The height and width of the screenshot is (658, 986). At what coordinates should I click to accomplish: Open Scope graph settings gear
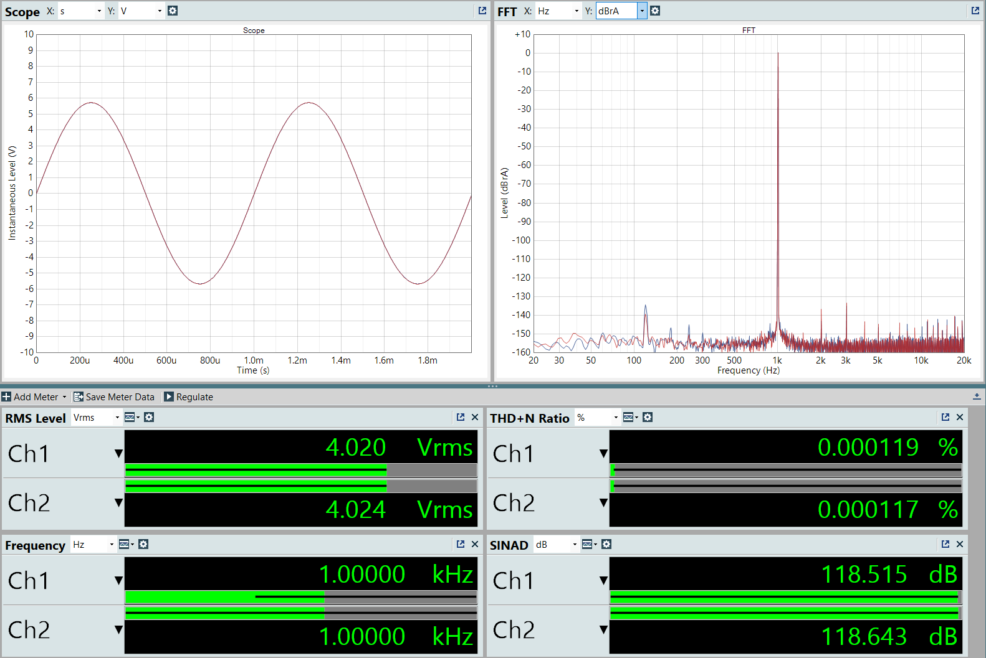point(173,11)
